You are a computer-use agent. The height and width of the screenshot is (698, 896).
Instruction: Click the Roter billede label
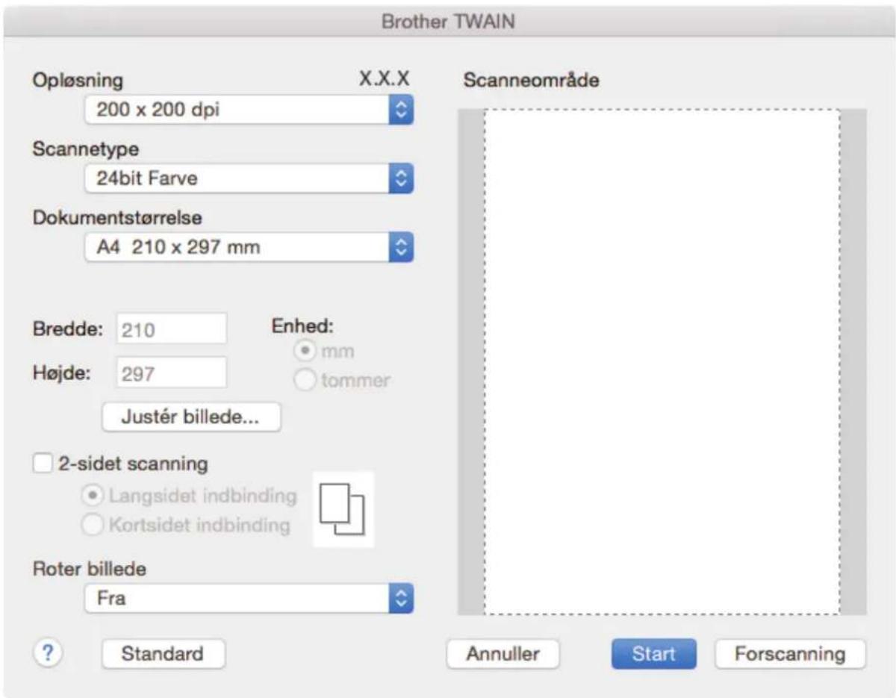click(x=89, y=569)
